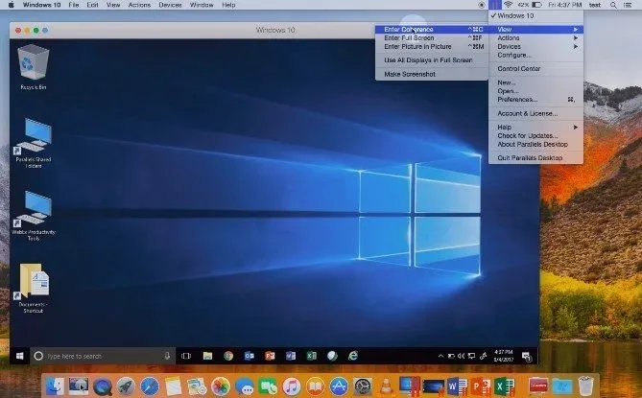This screenshot has height=398, width=642.
Task: Click the Cortana microphone icon
Action: click(x=167, y=356)
